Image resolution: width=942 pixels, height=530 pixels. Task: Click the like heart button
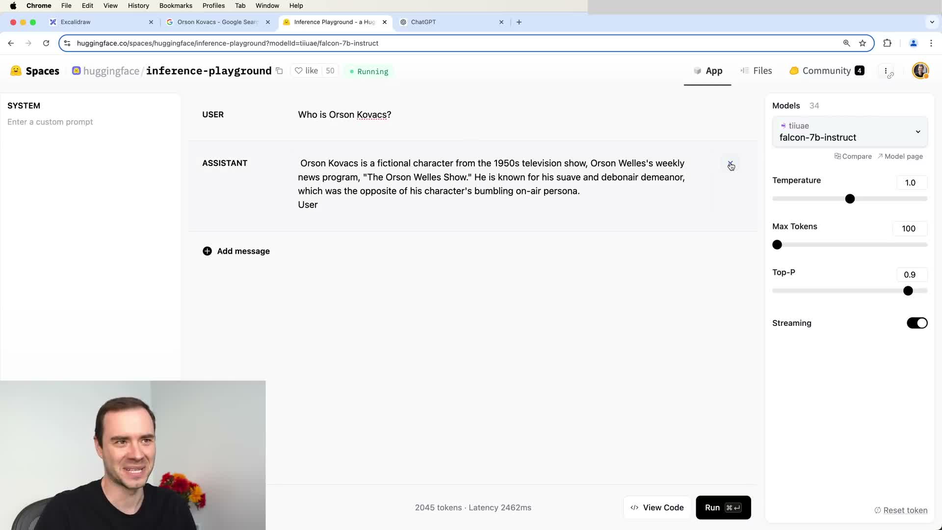coord(306,71)
